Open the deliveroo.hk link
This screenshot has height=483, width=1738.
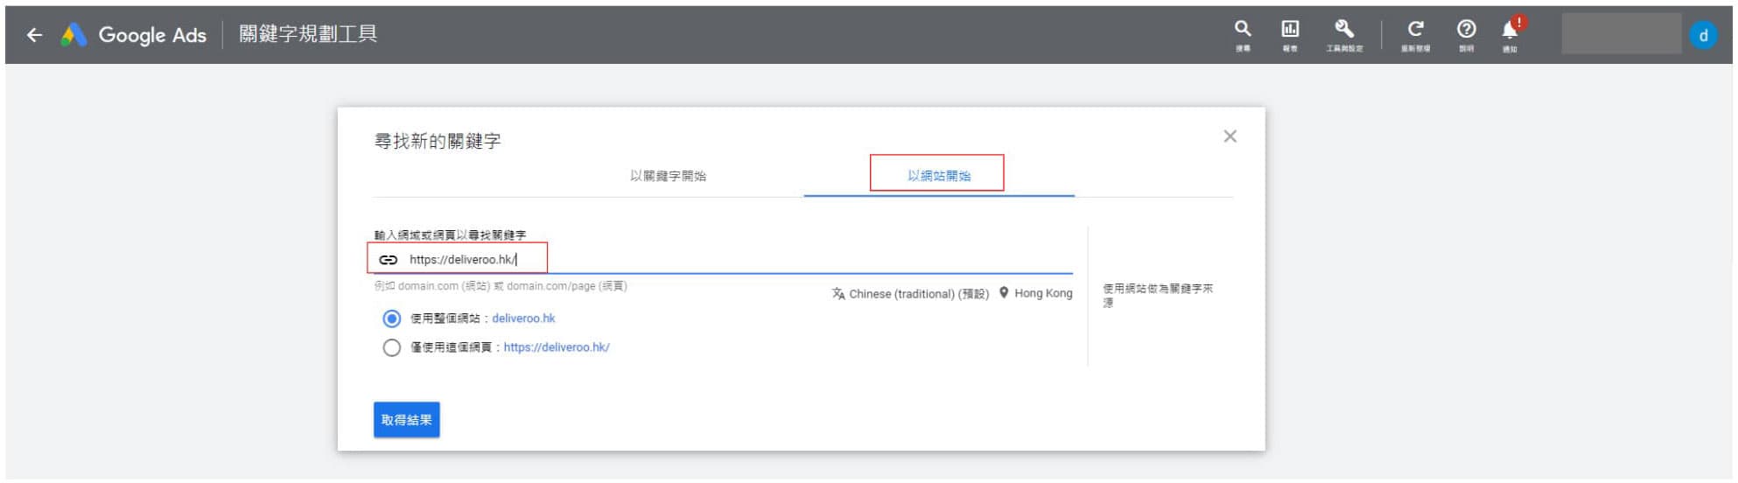click(x=523, y=318)
